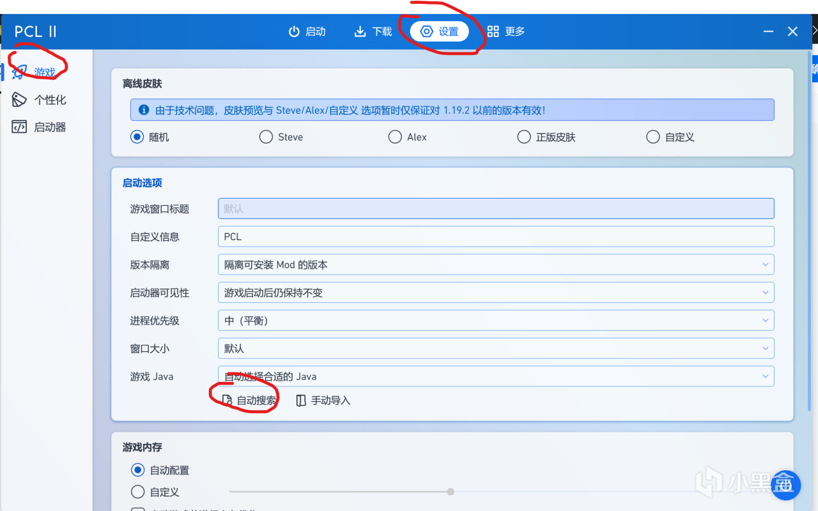Click the grid icon for 更多
The height and width of the screenshot is (511, 818).
pyautogui.click(x=493, y=31)
